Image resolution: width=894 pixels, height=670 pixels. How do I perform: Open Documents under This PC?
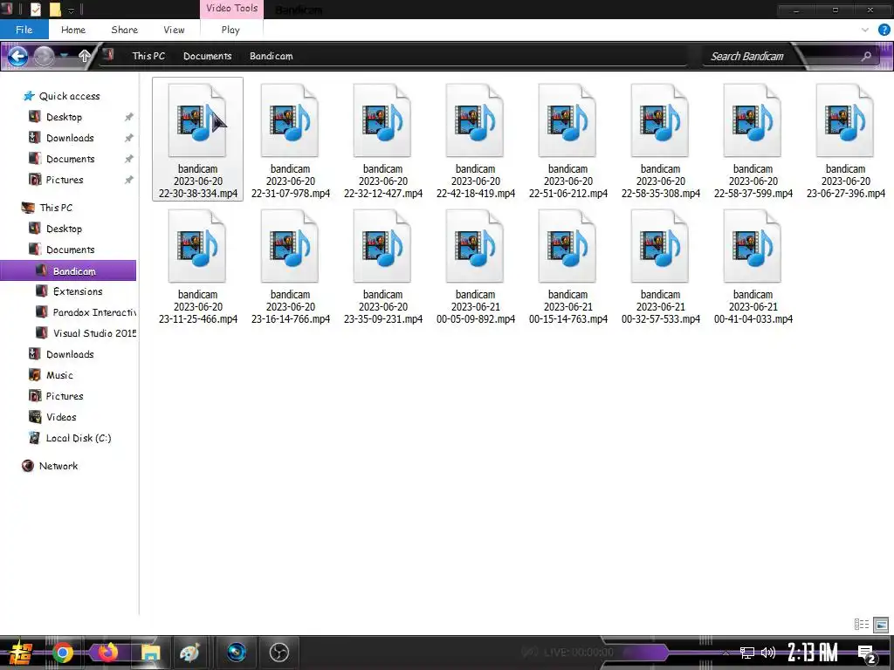(70, 250)
